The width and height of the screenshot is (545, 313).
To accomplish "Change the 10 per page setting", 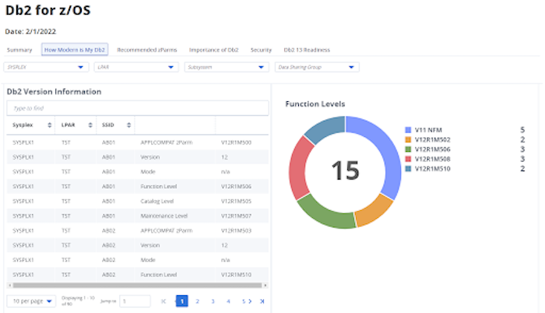I will 31,301.
